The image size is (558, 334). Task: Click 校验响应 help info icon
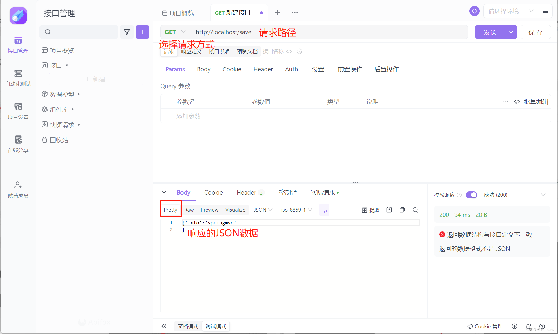459,195
